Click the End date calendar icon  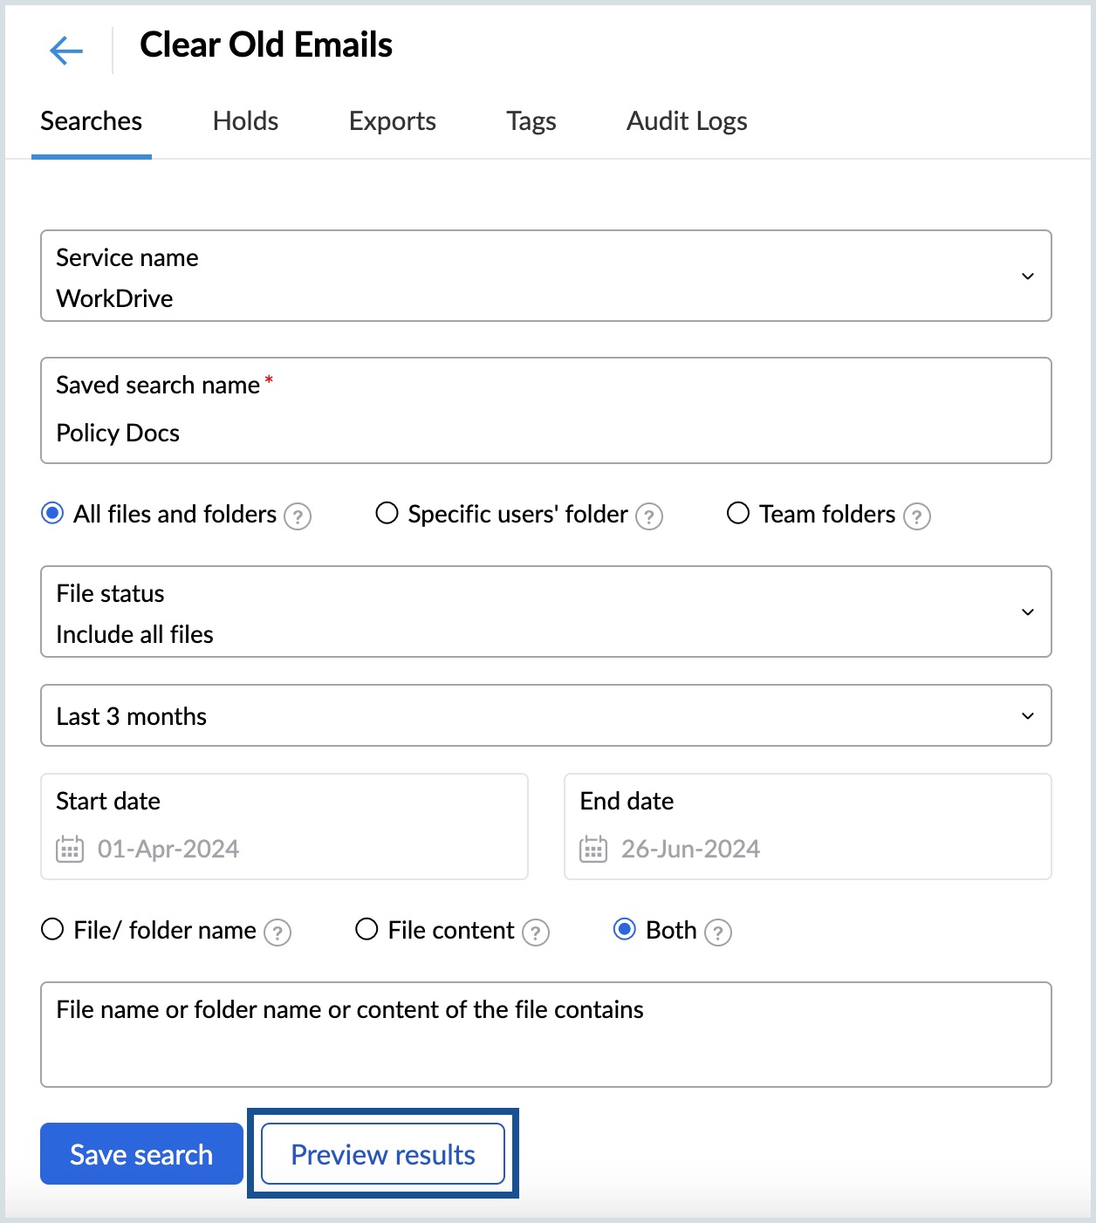pyautogui.click(x=593, y=849)
